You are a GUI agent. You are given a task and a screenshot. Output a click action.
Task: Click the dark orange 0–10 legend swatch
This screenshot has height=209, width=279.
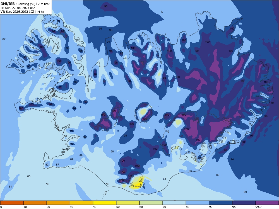12,203
